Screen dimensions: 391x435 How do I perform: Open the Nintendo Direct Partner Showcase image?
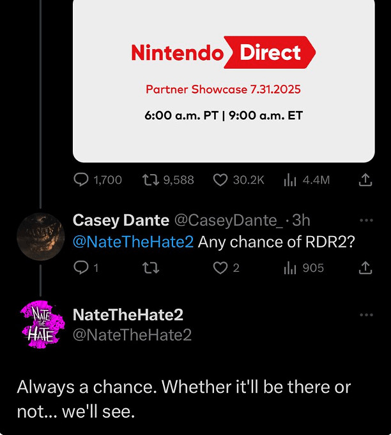(x=223, y=81)
